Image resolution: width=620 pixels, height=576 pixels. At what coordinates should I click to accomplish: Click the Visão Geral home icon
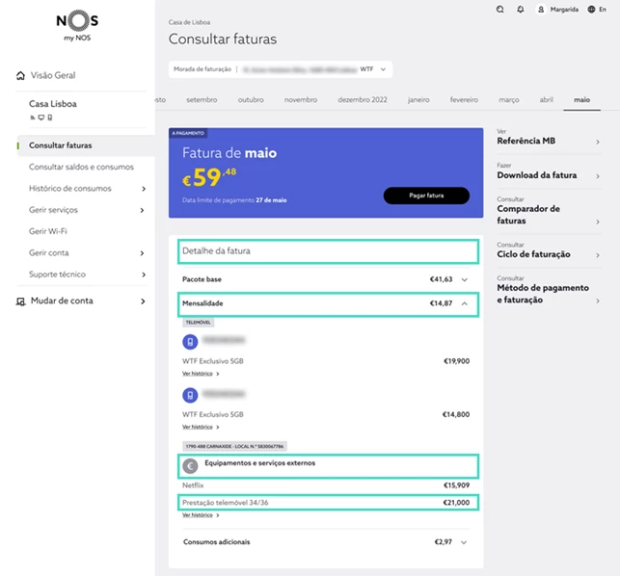20,75
